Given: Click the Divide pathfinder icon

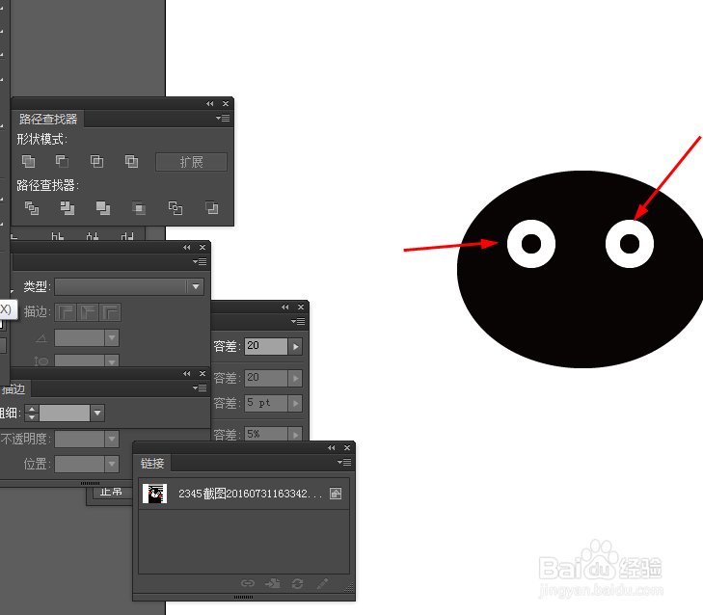Looking at the screenshot, I should [32, 208].
